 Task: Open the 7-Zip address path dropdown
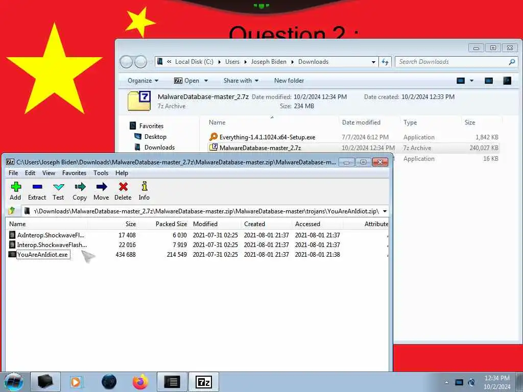tap(385, 211)
